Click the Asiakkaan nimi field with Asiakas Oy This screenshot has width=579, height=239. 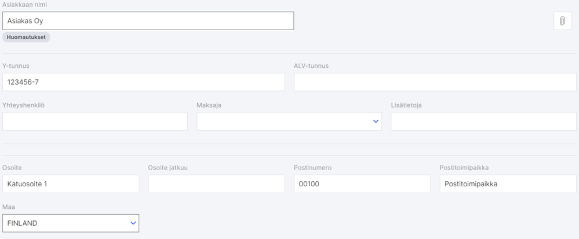pos(148,21)
